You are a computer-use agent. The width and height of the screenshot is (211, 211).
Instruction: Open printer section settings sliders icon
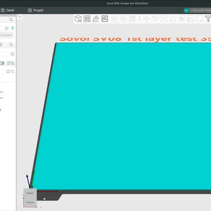[x=11, y=20]
